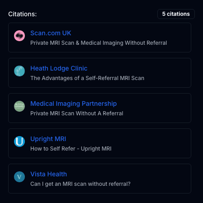Open the Upright MRI citation title

point(48,139)
